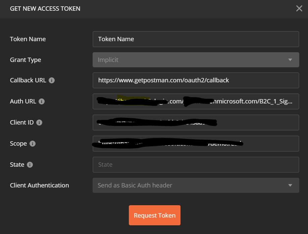The image size is (308, 234).
Task: Click the Scope info icon
Action: pyautogui.click(x=32, y=144)
